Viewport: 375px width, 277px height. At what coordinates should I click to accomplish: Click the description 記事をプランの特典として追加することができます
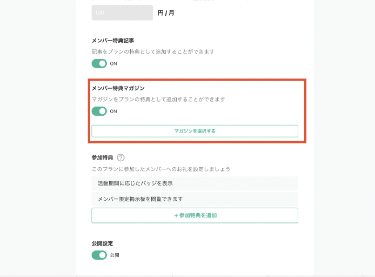point(153,52)
